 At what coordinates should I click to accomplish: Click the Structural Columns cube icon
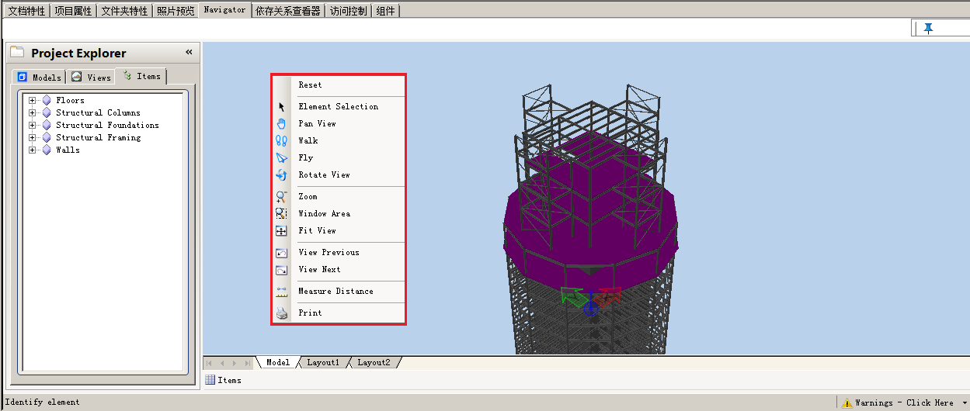pyautogui.click(x=47, y=112)
